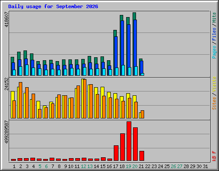Click day 14 on the x-axis
The width and height of the screenshot is (219, 171).
(x=96, y=166)
